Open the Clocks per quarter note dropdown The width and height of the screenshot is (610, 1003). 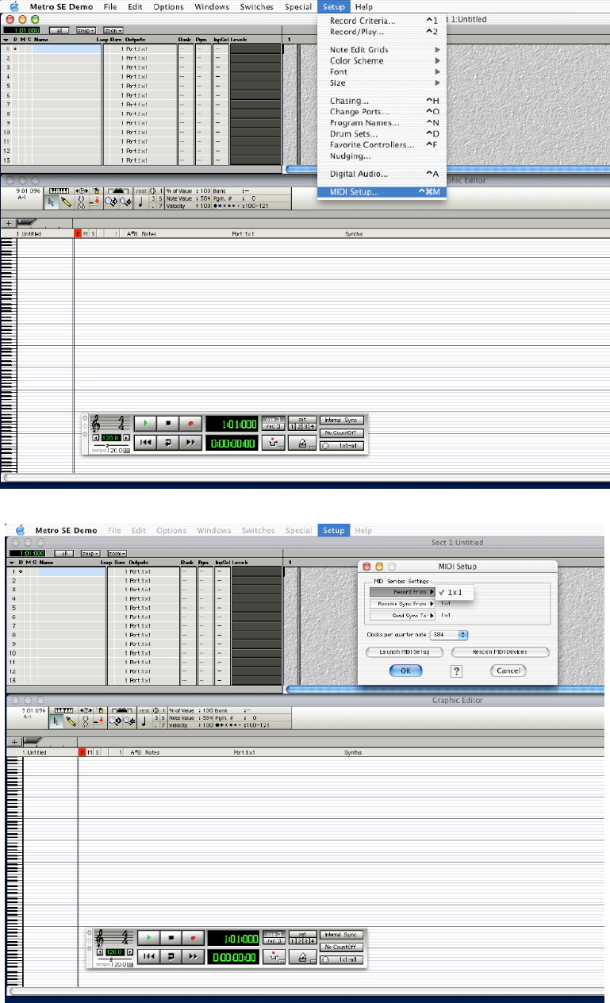coord(451,635)
